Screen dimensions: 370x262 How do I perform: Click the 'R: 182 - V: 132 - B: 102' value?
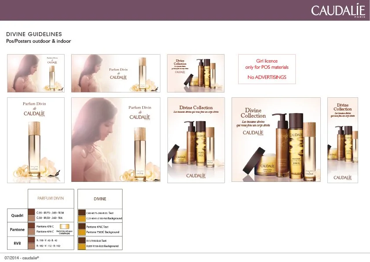[48, 246]
